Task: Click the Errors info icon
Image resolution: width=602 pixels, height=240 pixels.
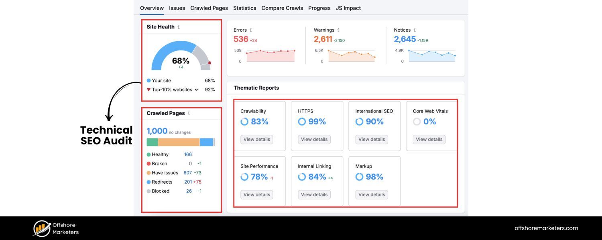Action: (251, 30)
